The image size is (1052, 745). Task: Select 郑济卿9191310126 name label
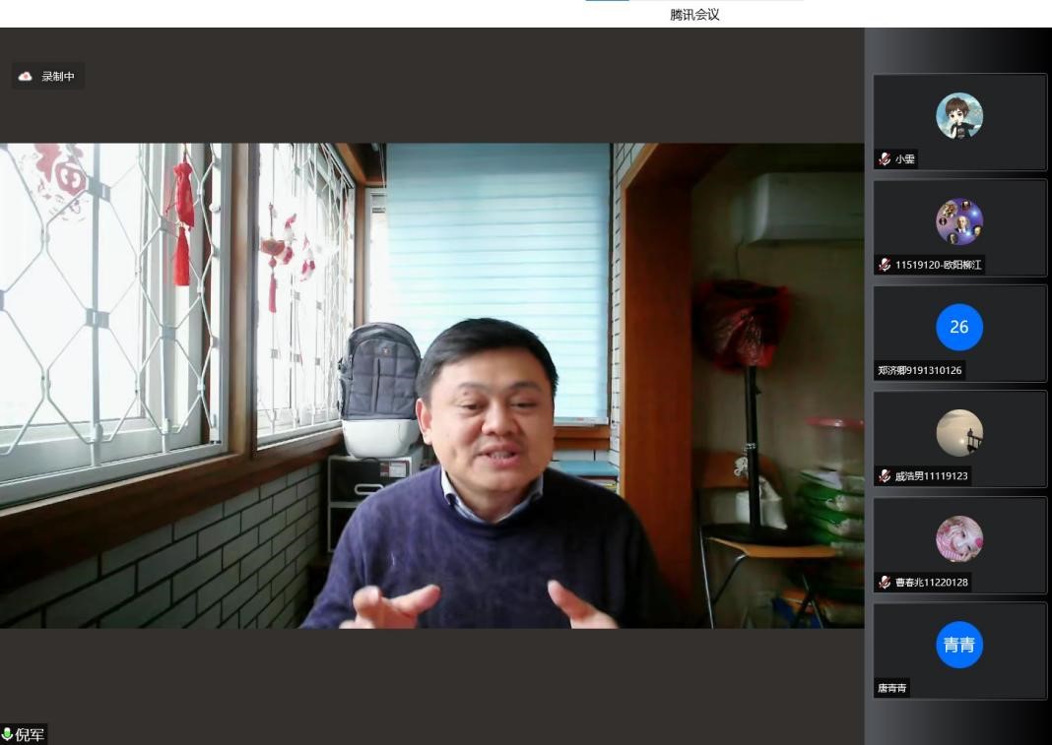pyautogui.click(x=919, y=371)
